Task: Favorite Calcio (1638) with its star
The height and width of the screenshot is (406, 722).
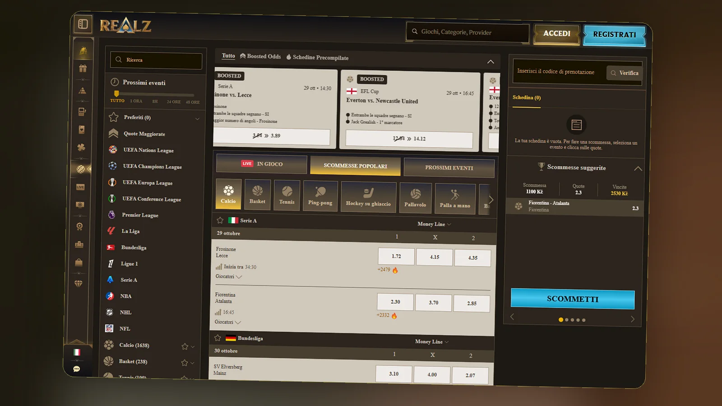Action: (x=185, y=346)
